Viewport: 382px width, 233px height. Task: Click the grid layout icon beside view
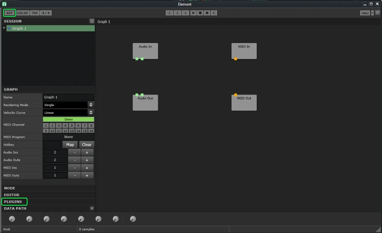click(372, 13)
